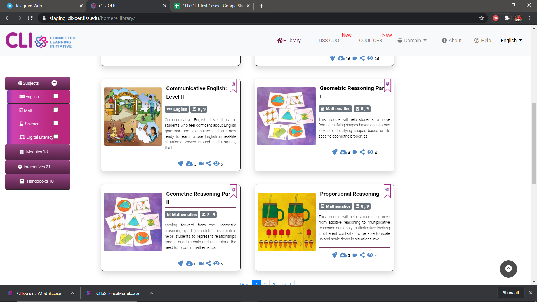Tick the Science subject checkbox
The height and width of the screenshot is (302, 537).
tap(56, 123)
